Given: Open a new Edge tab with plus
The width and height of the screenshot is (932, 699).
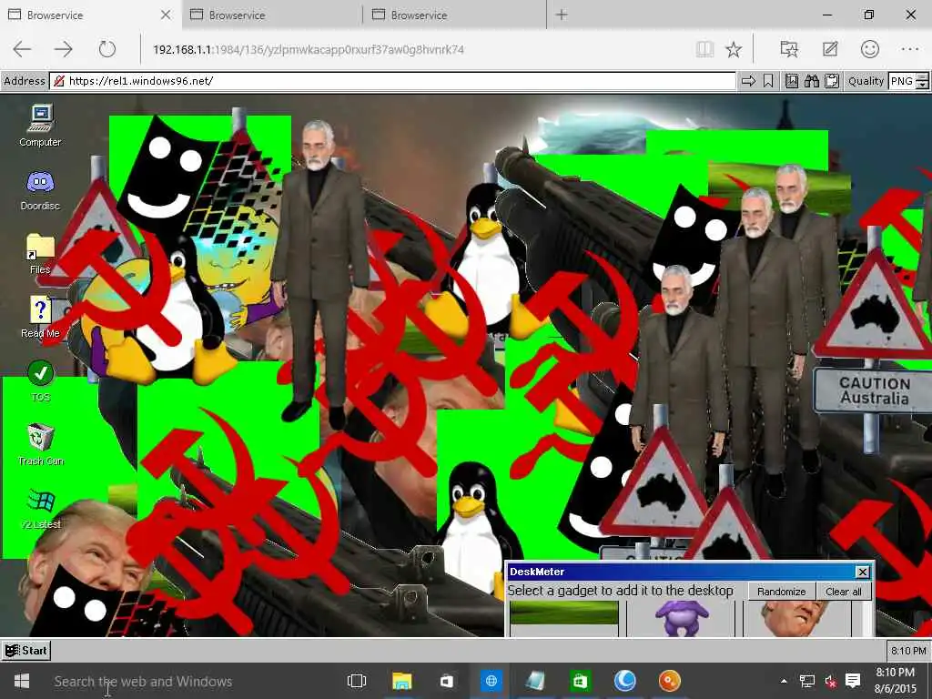Looking at the screenshot, I should click(561, 15).
